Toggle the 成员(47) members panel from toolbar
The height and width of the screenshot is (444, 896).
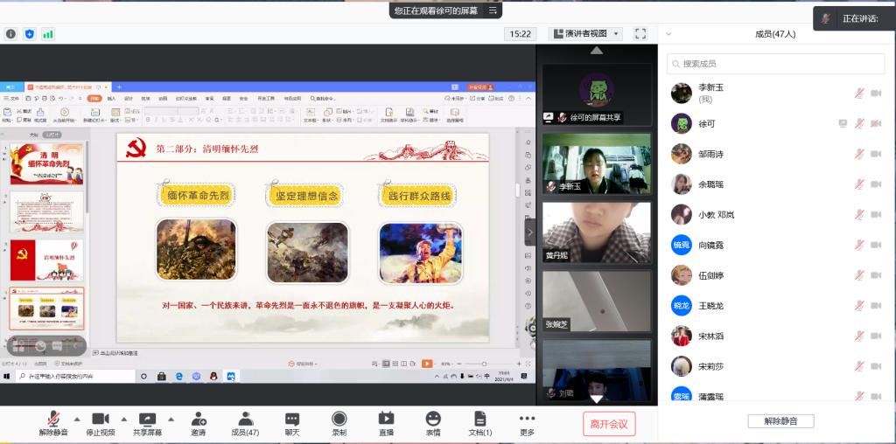coord(245,420)
